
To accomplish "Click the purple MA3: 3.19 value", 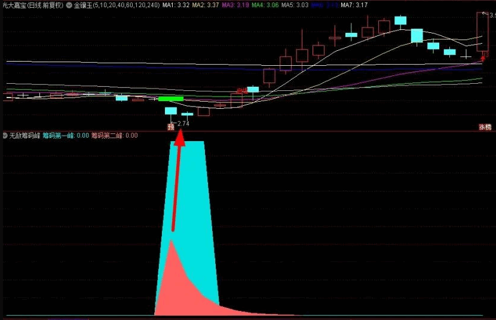I will click(x=235, y=5).
